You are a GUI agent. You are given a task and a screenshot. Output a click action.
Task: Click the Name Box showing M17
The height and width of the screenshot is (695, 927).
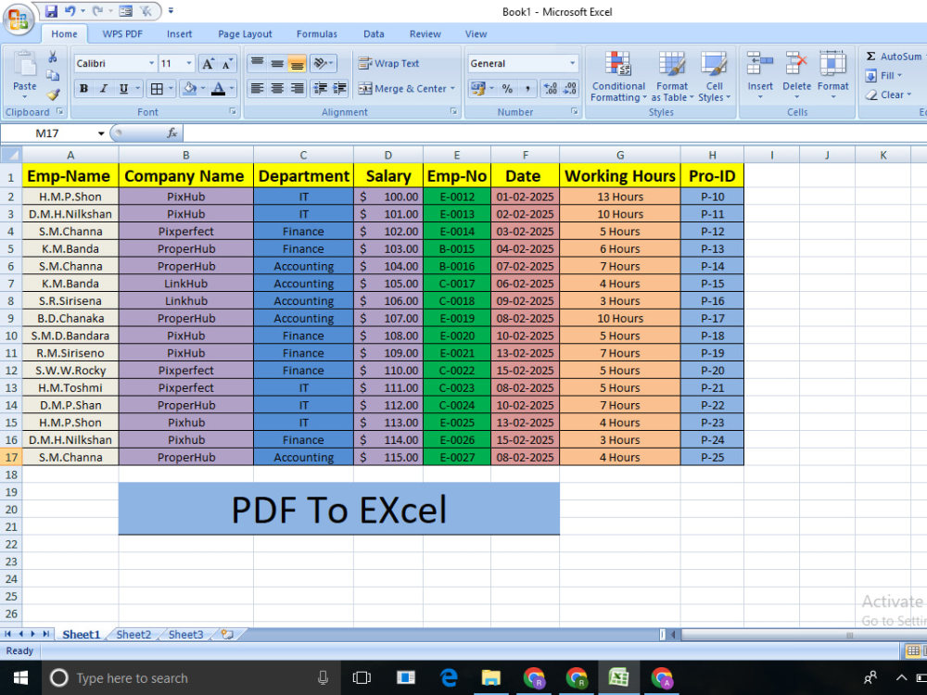(47, 133)
